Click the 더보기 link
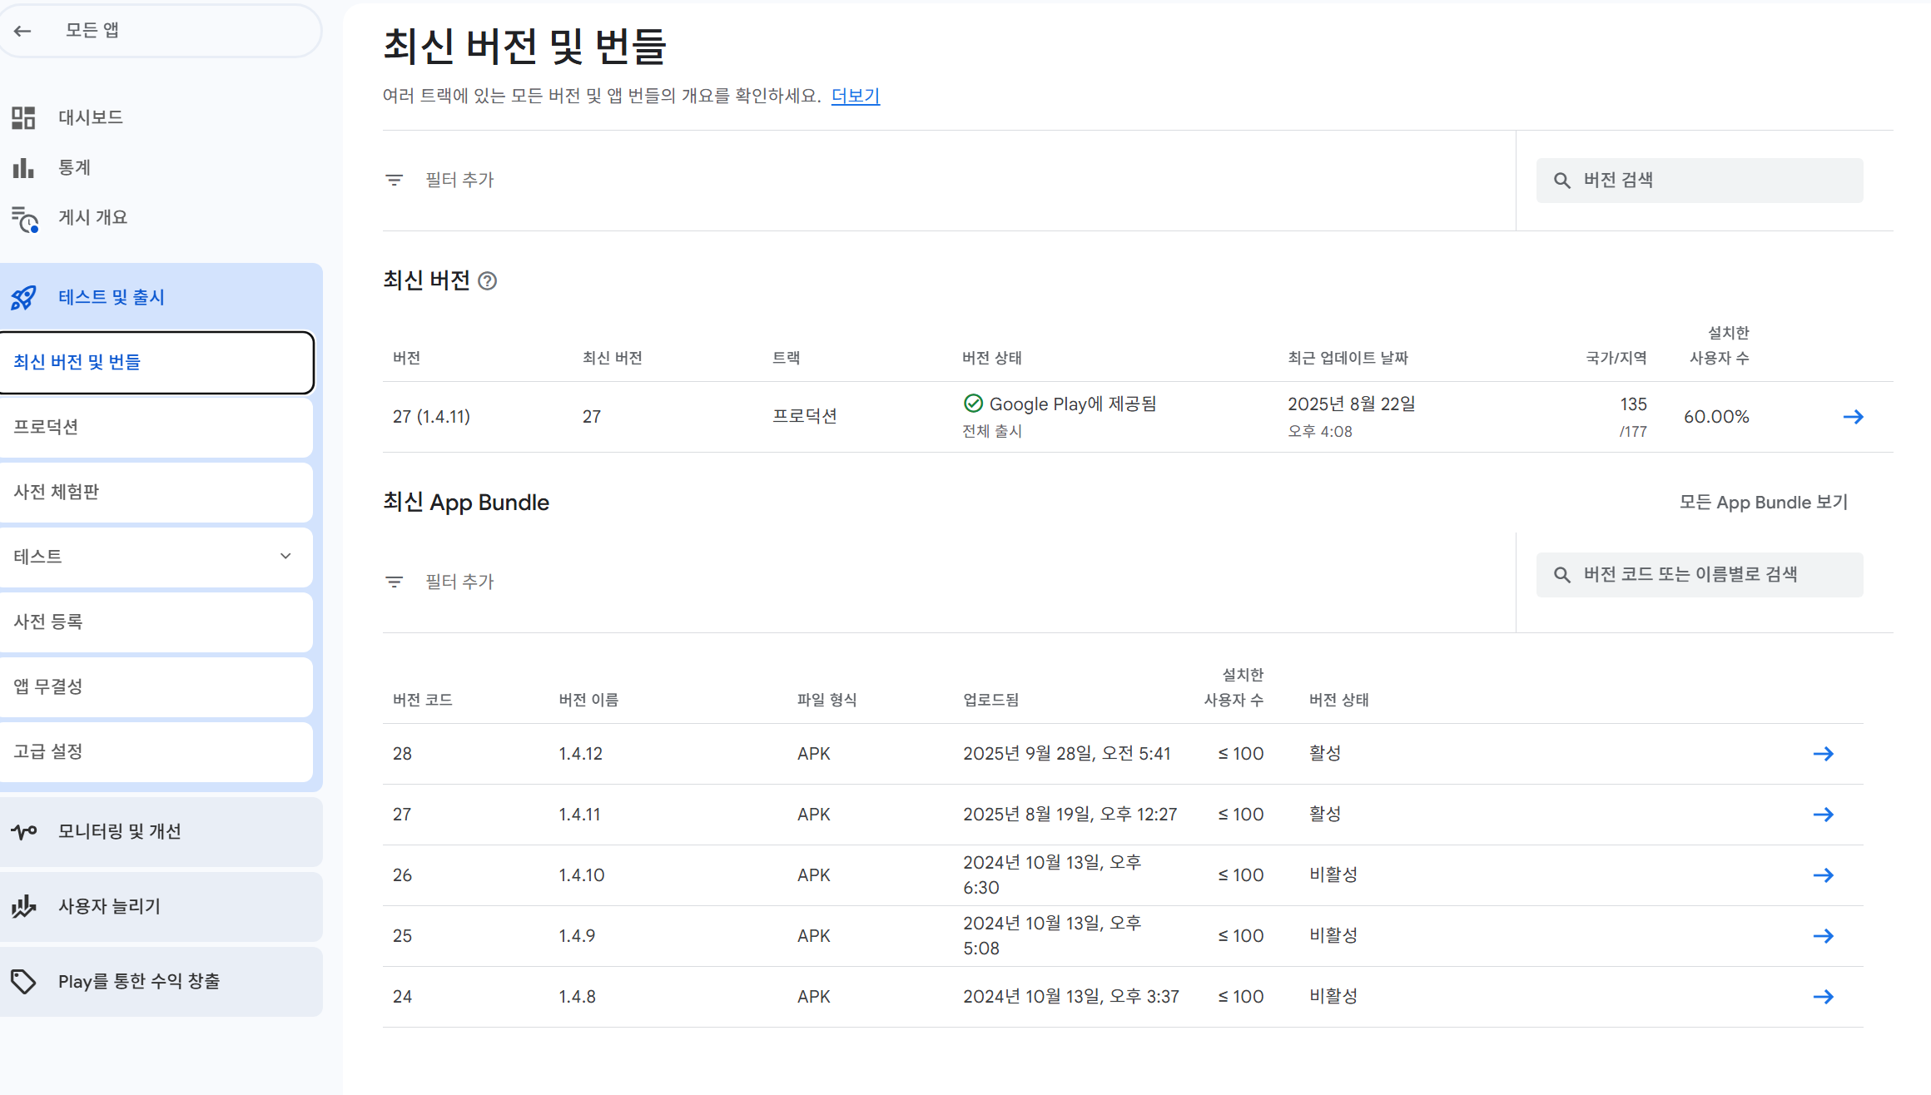1931x1095 pixels. (x=855, y=96)
